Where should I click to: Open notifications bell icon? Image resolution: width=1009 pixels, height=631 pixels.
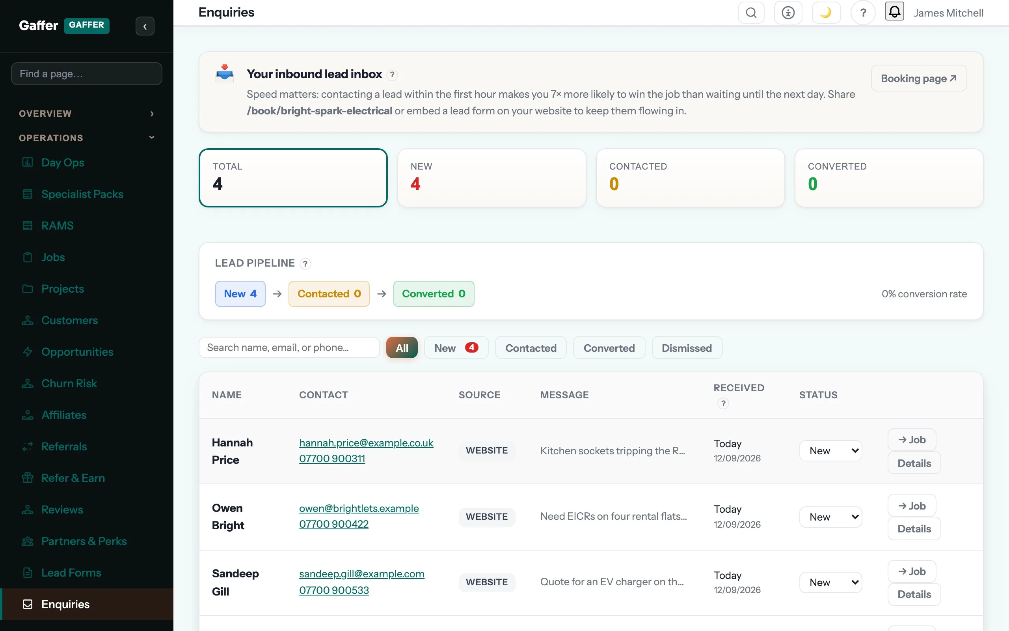click(x=895, y=11)
